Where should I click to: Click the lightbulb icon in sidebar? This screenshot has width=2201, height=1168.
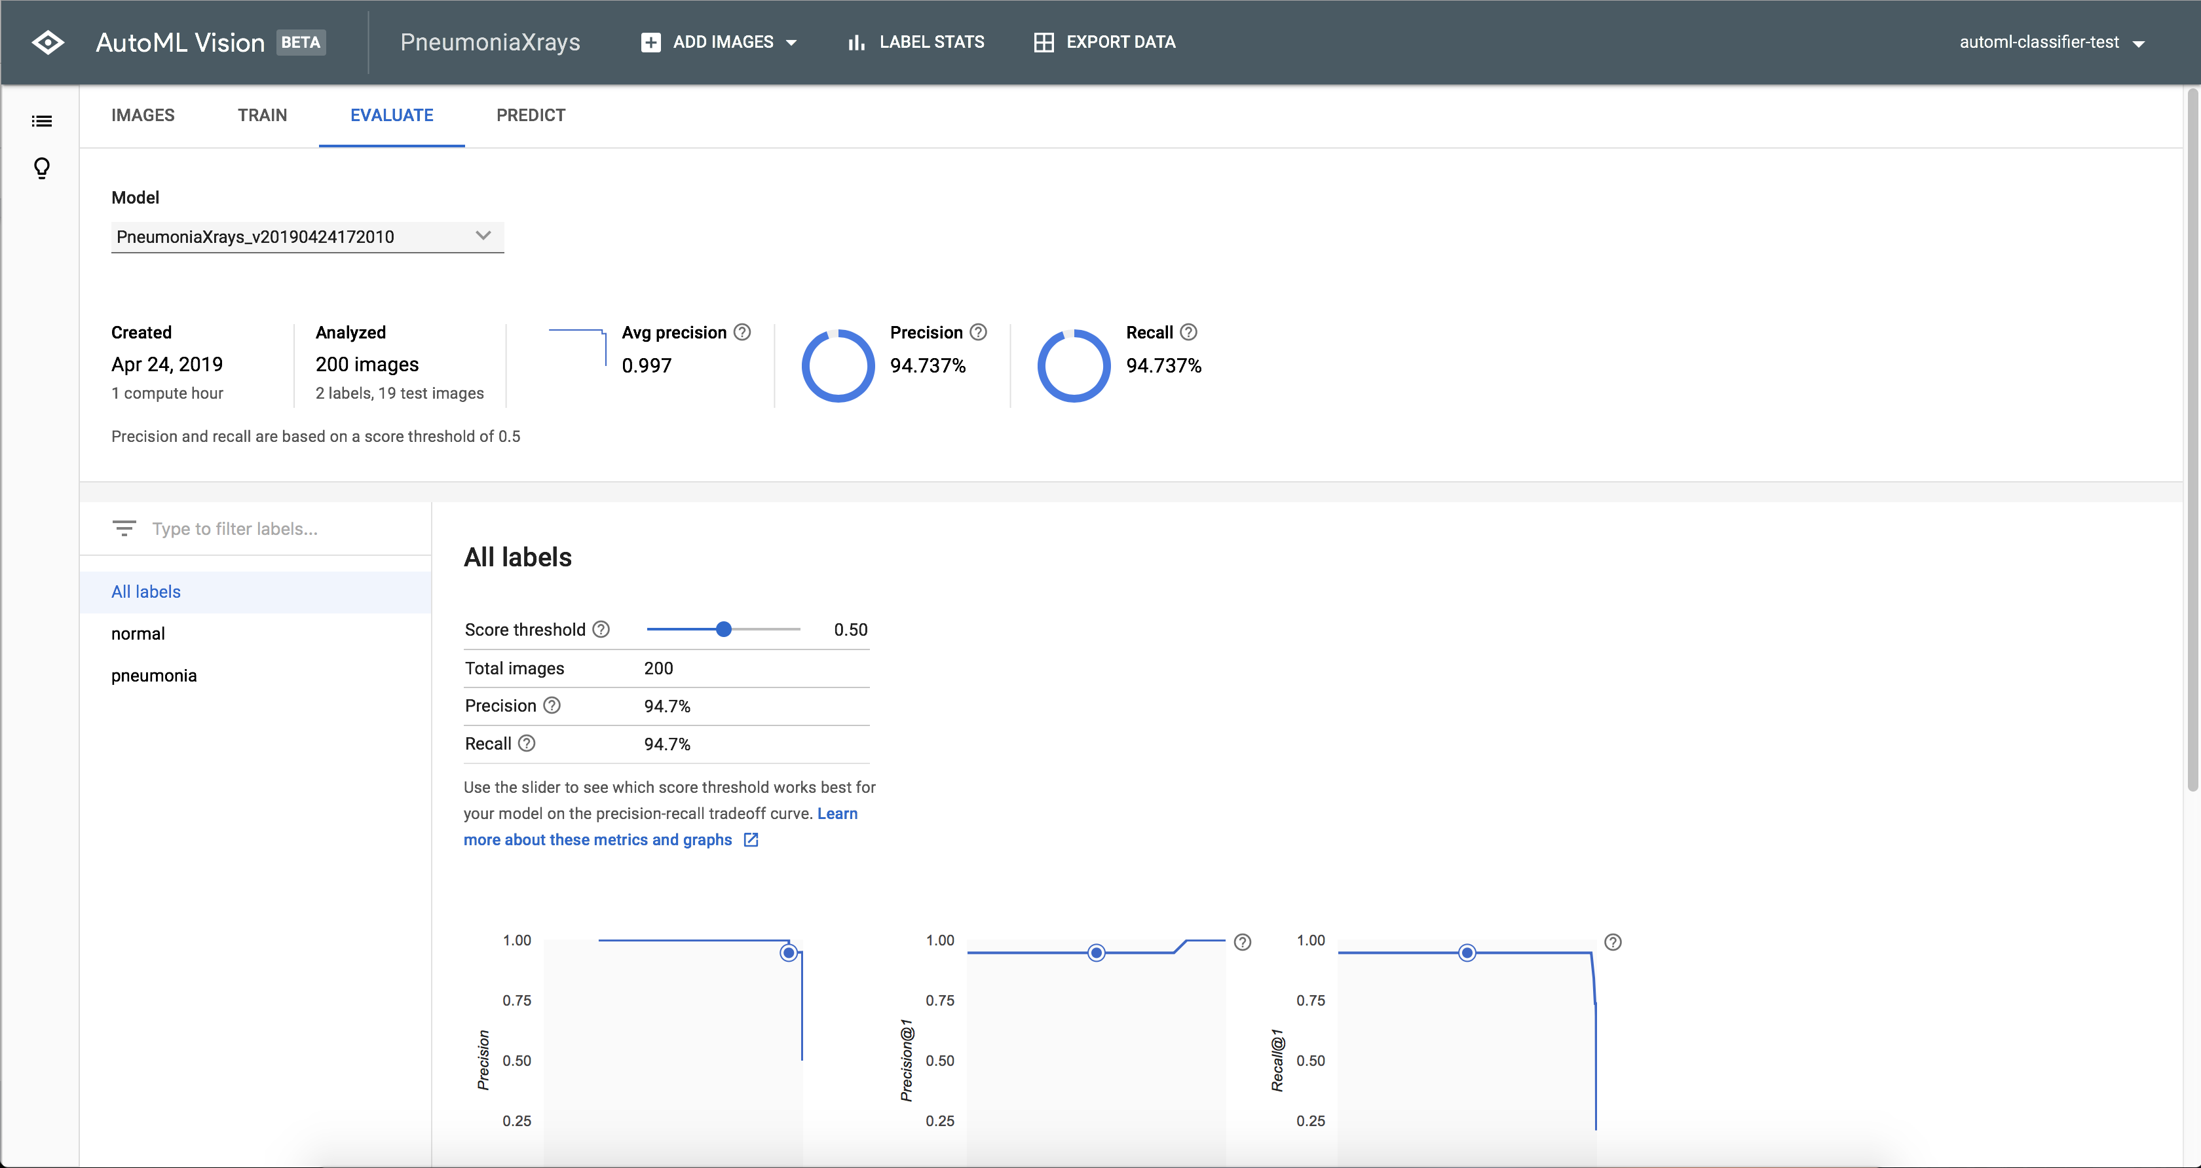(x=42, y=168)
